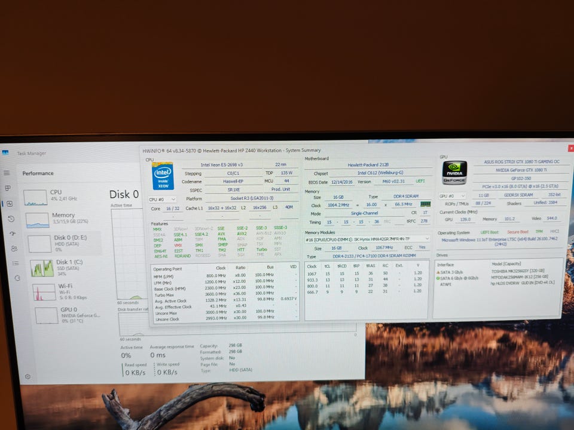Click the Disk 0 active time graph
This screenshot has width=574, height=430.
pyautogui.click(x=131, y=254)
